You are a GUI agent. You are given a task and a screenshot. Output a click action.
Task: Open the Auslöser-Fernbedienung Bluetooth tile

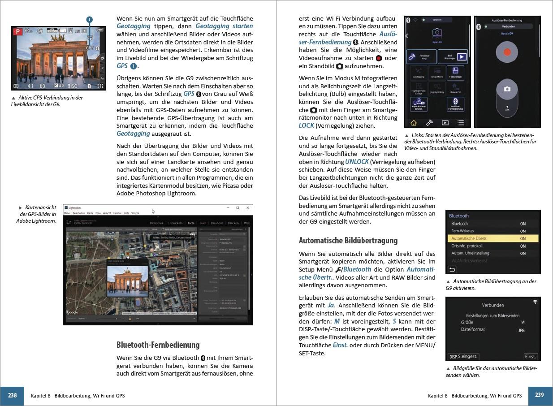(x=456, y=104)
